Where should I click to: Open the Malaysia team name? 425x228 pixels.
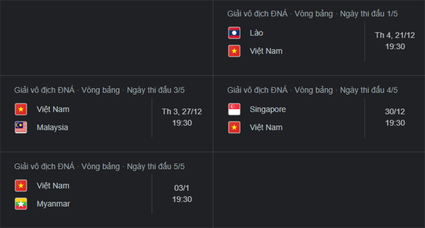pos(52,128)
